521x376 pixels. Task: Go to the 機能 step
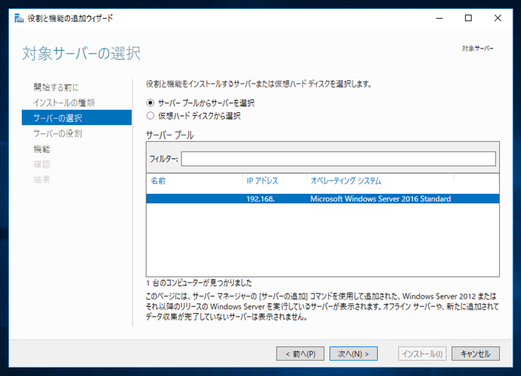(41, 149)
